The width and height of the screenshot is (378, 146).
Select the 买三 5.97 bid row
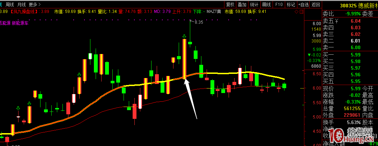click(350, 68)
